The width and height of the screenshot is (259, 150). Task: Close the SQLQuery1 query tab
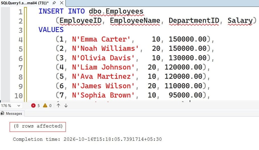tap(62, 3)
